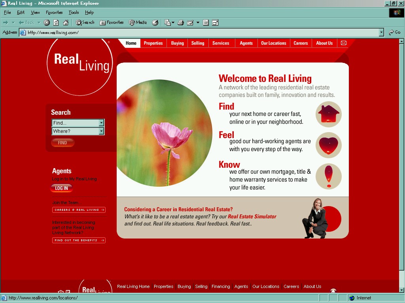Open the Search toolbar button
Screen dimensions: 405x303
(x=85, y=23)
